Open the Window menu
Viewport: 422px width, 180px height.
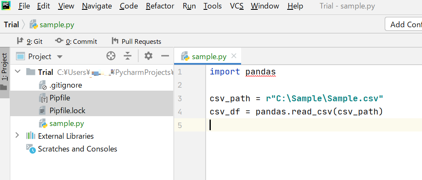(x=265, y=6)
